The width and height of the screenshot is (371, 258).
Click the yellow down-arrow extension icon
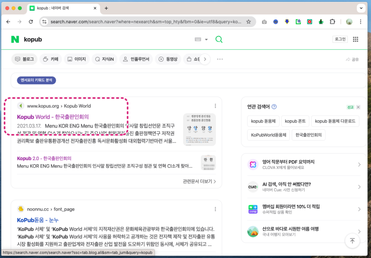coord(287,22)
